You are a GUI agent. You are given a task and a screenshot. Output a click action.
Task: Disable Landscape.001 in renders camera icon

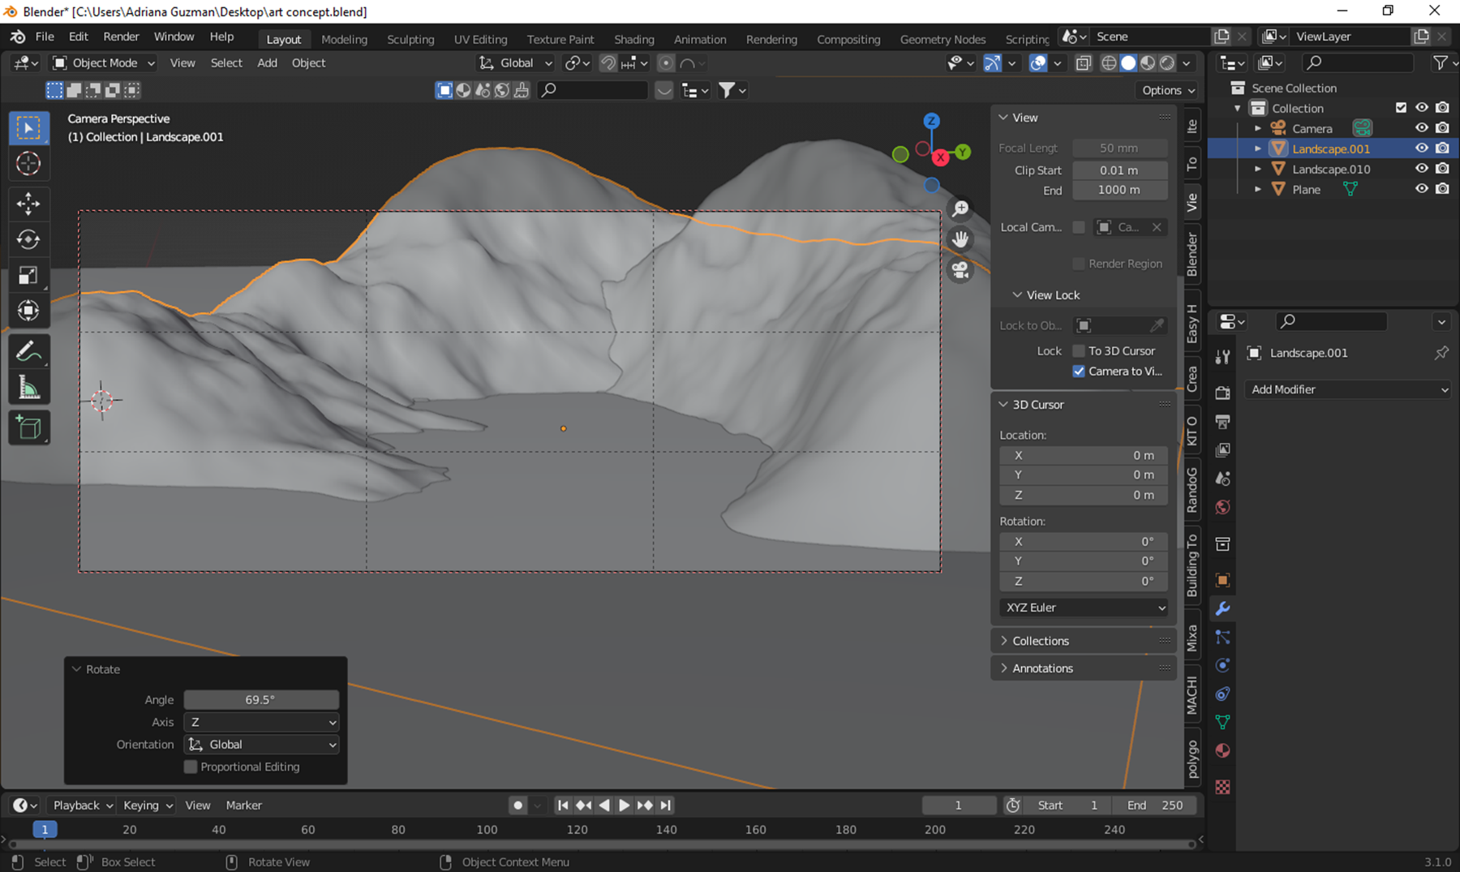coord(1442,148)
